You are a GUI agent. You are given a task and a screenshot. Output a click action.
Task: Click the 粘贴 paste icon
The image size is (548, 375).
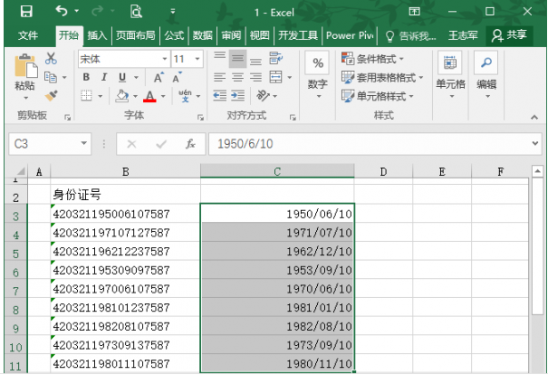(25, 66)
